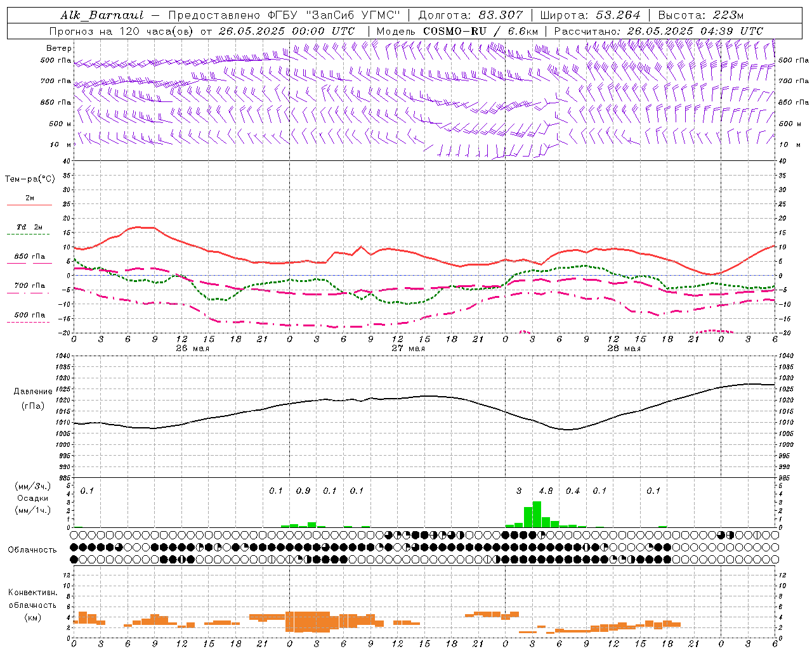Screen dimensions: 812x649
Task: Select the 'Высота: 223м' elevation text
Action: click(700, 15)
